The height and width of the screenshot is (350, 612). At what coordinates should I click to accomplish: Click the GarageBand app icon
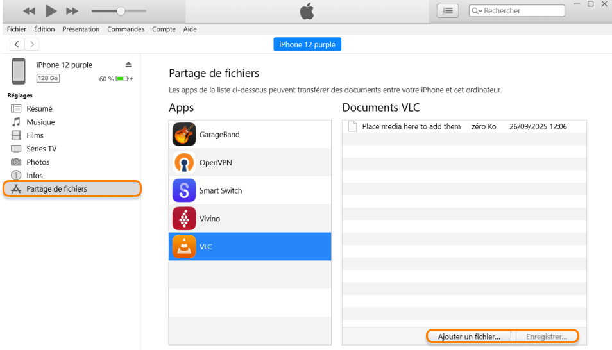184,134
